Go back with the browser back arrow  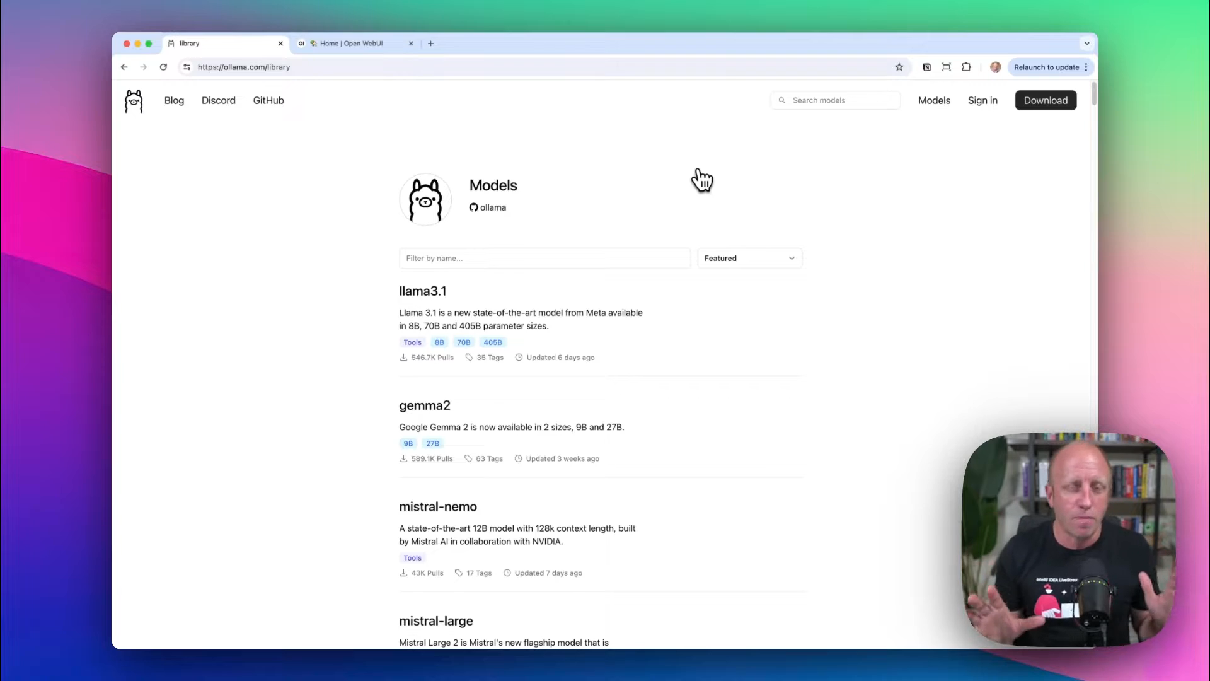[124, 67]
